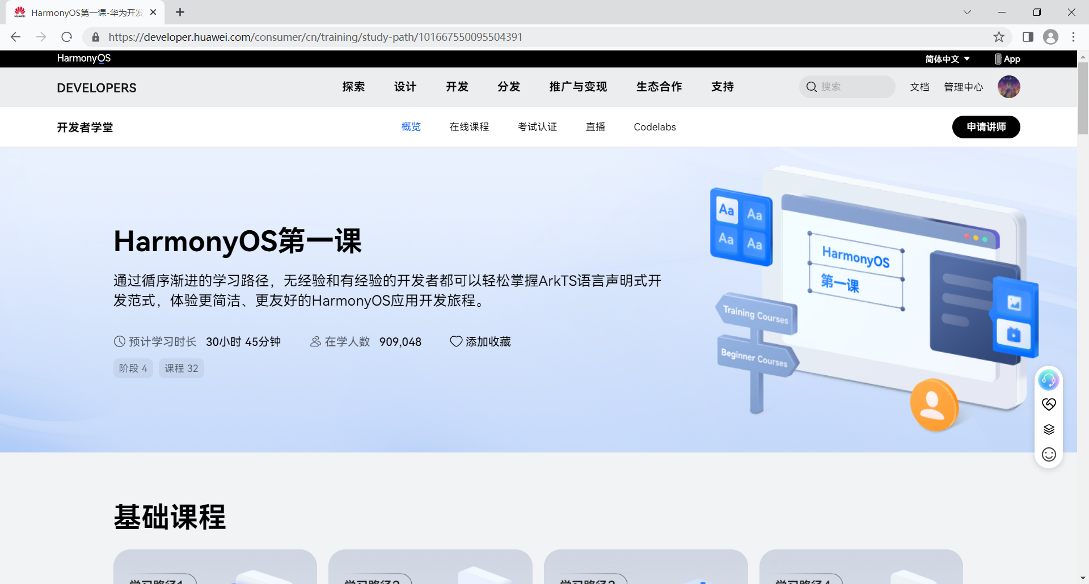Screen dimensions: 1089x584
Task: Click the Huawei favicon on the tab
Action: point(20,12)
